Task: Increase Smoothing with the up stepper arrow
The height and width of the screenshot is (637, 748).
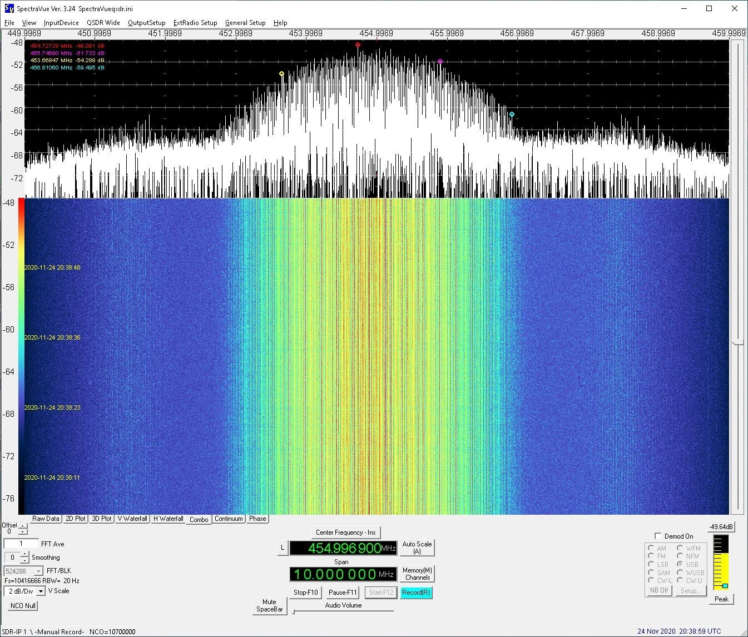Action: point(25,555)
